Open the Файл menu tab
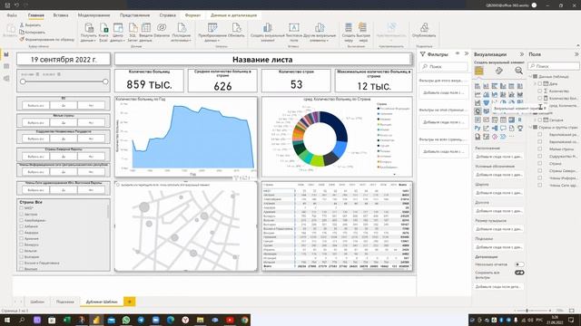Screen dimensions: 581x326 coord(12,15)
